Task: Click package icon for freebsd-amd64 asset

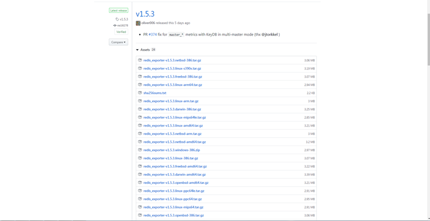Action: pyautogui.click(x=140, y=167)
